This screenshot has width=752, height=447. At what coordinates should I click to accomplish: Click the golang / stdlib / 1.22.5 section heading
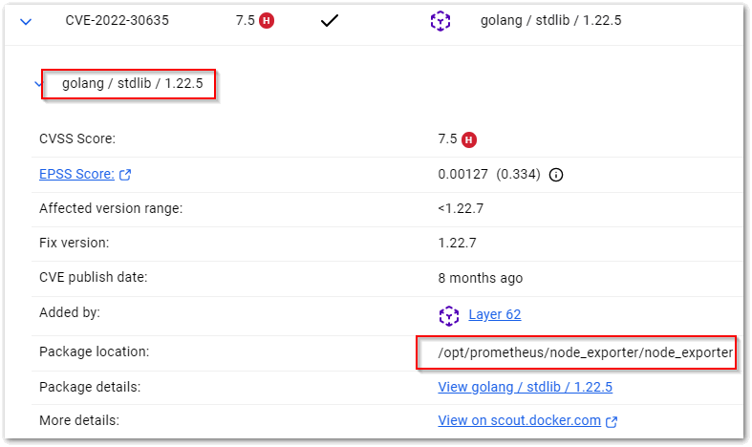click(133, 83)
